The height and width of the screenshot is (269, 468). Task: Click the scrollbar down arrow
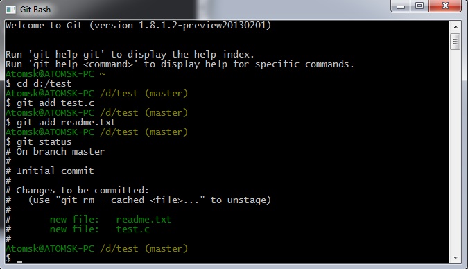point(455,258)
